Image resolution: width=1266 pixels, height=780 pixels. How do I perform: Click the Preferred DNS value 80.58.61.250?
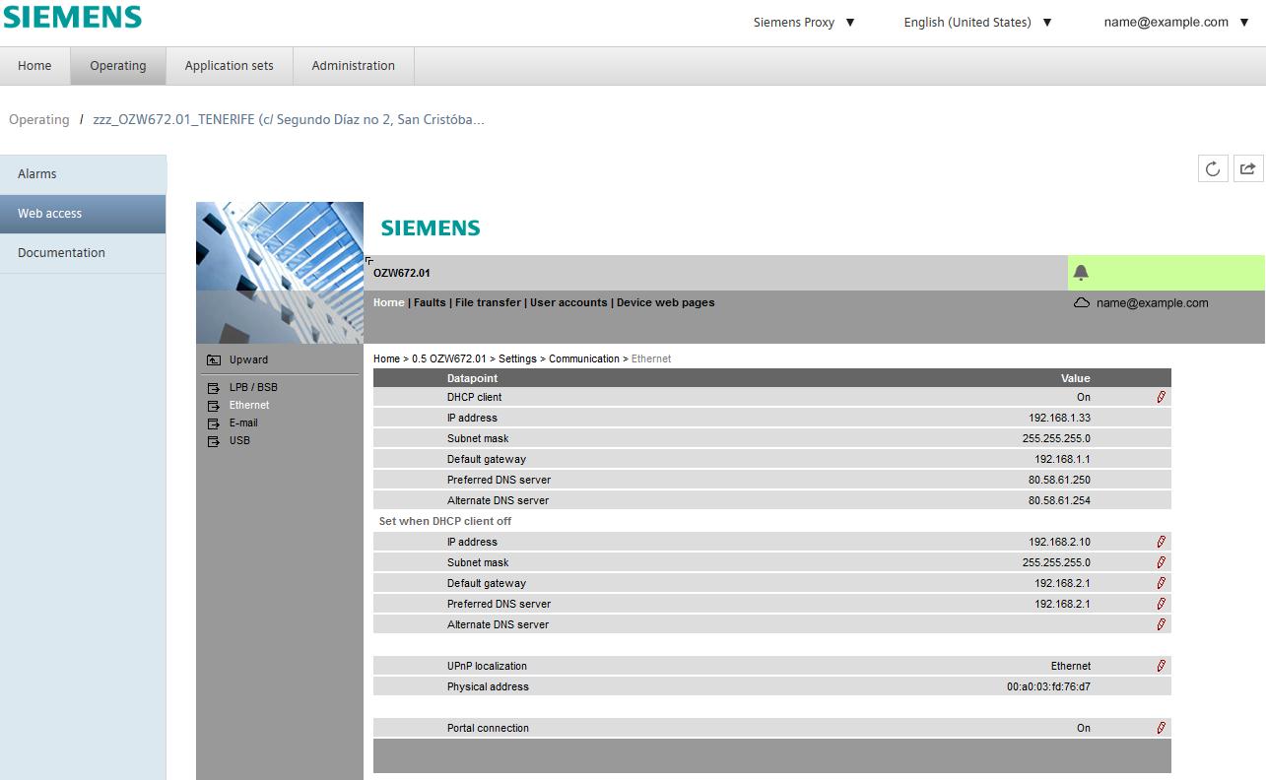click(1059, 480)
